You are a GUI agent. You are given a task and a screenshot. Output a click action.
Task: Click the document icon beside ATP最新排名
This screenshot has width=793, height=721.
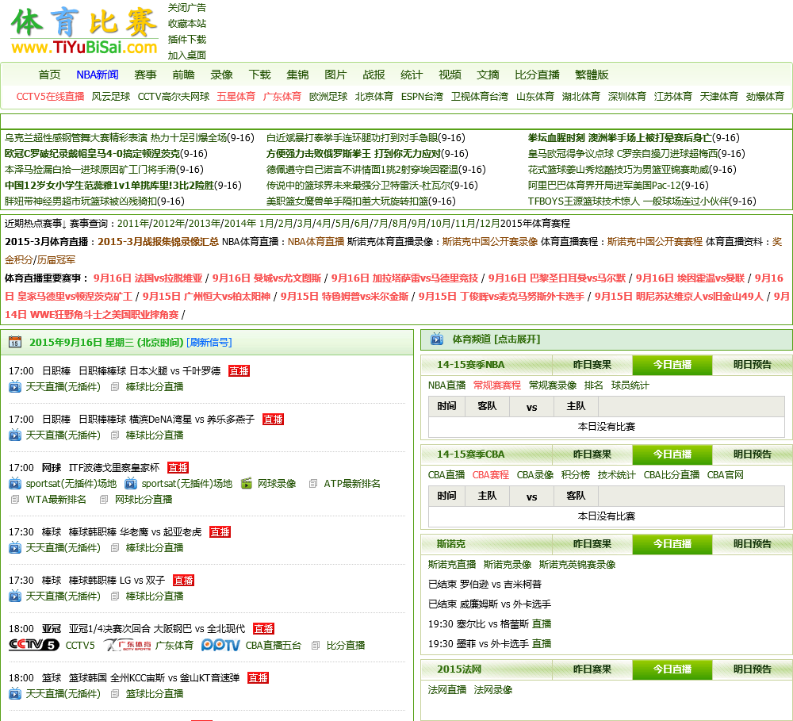tap(313, 484)
